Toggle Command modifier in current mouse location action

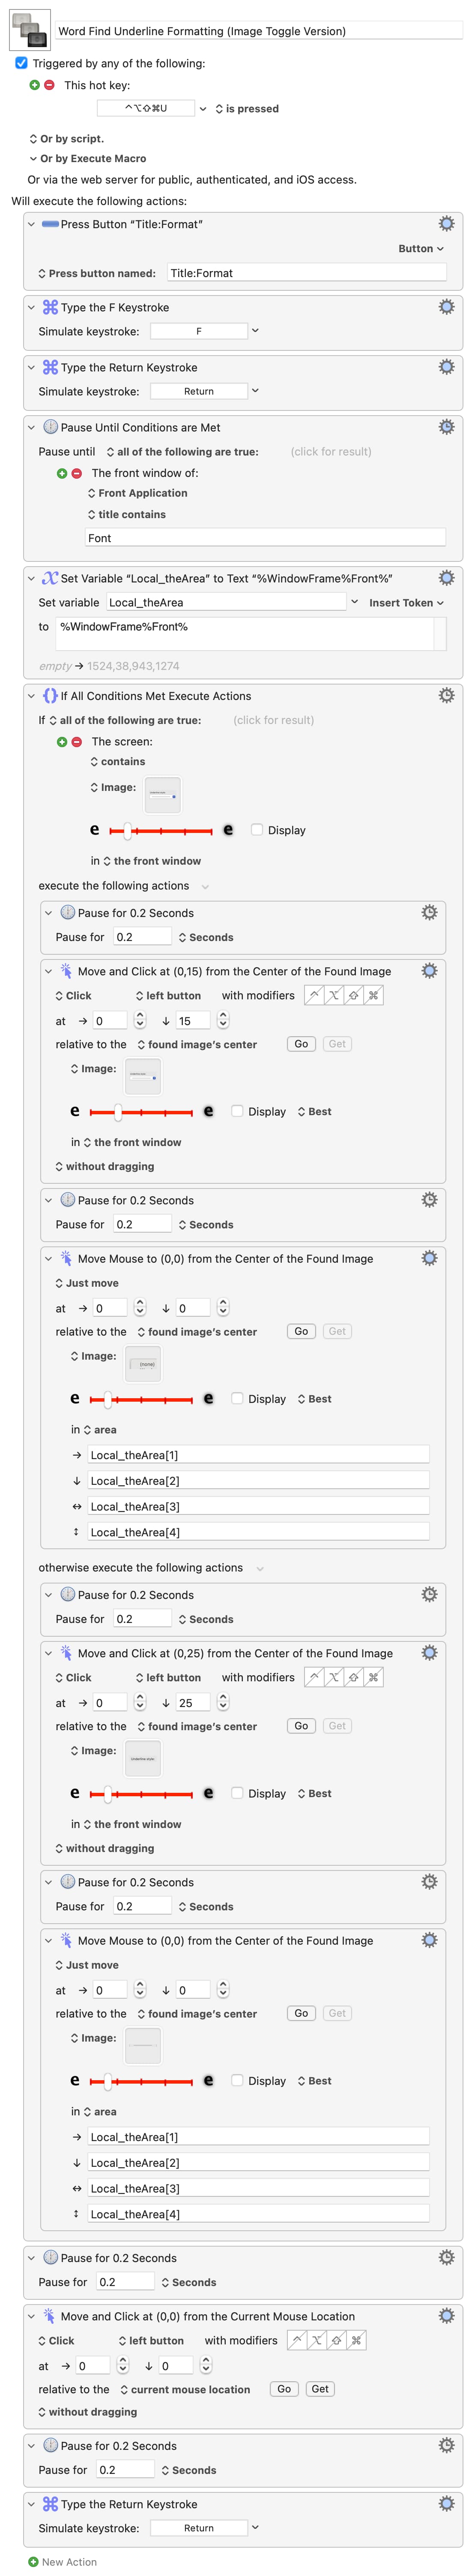[x=356, y=2340]
